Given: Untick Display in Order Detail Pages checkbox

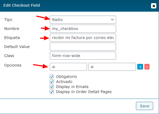Looking at the screenshot, I should [x=52, y=92].
